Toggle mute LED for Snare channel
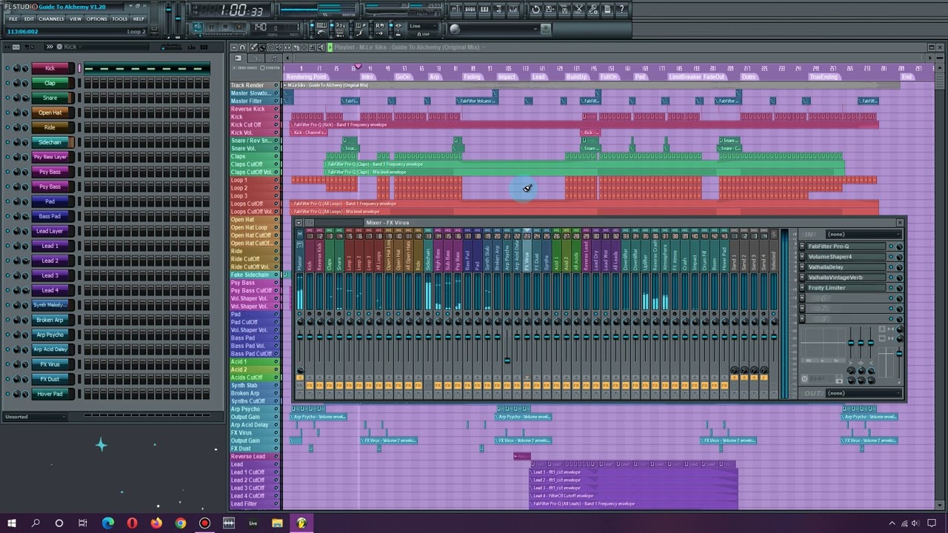The height and width of the screenshot is (533, 948). pos(7,98)
